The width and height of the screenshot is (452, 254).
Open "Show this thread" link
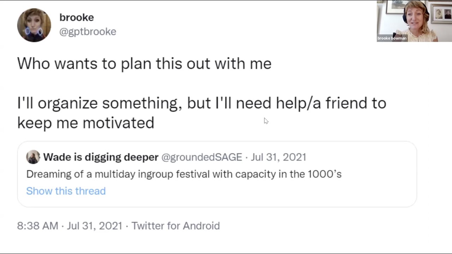[x=66, y=191]
